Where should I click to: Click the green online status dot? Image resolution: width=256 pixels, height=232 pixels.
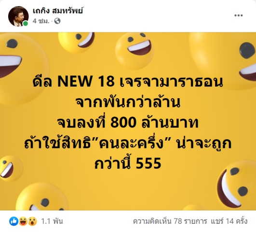26,24
